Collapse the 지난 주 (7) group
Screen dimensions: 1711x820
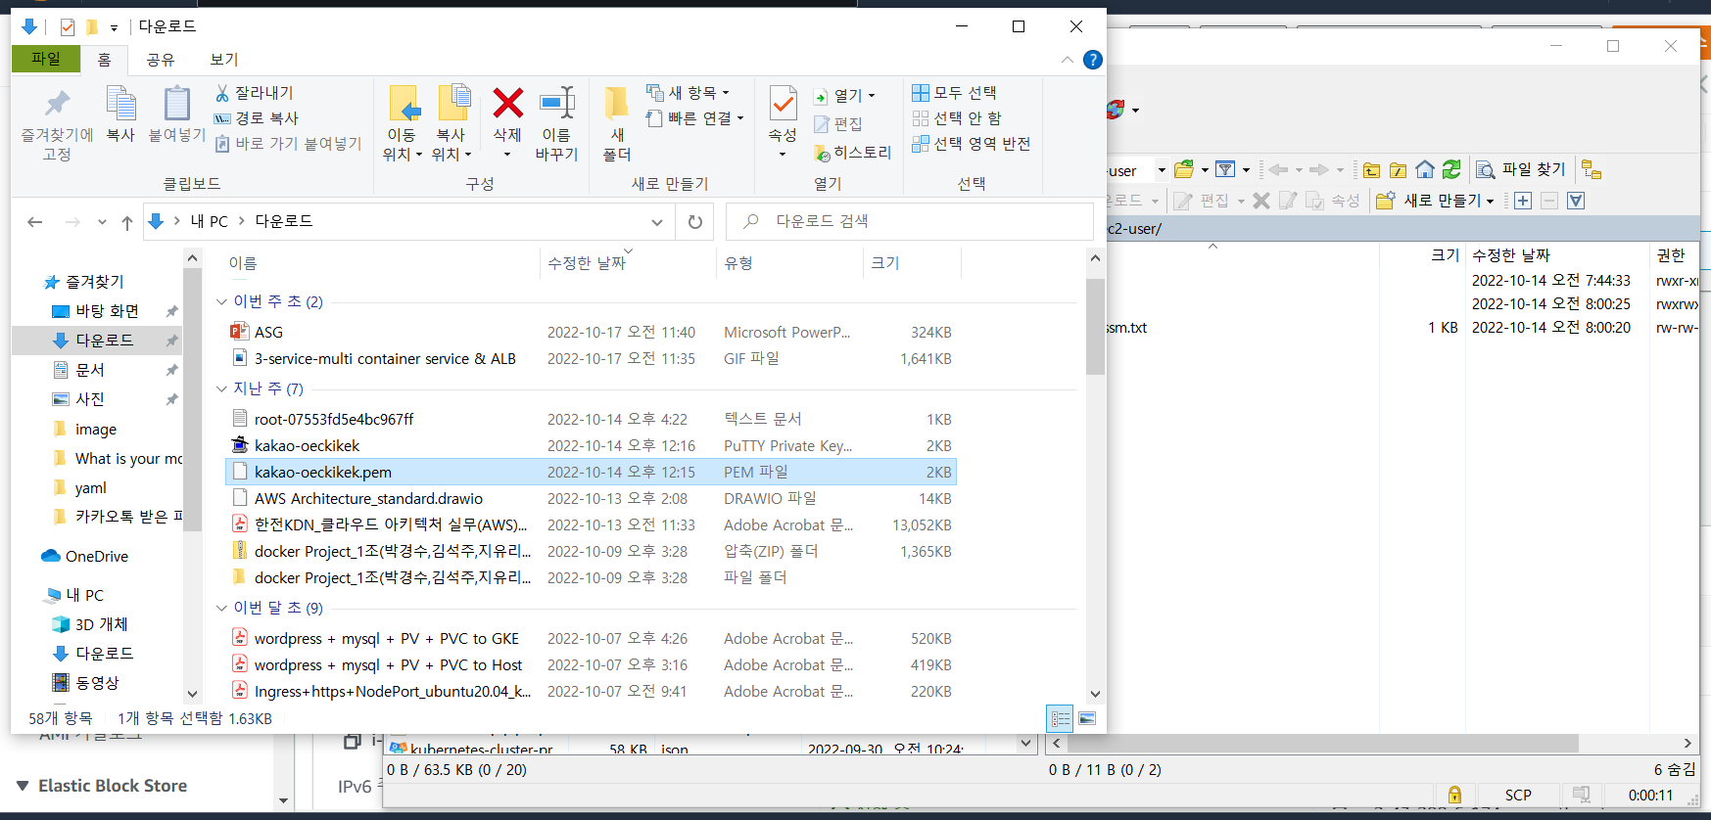pyautogui.click(x=221, y=388)
